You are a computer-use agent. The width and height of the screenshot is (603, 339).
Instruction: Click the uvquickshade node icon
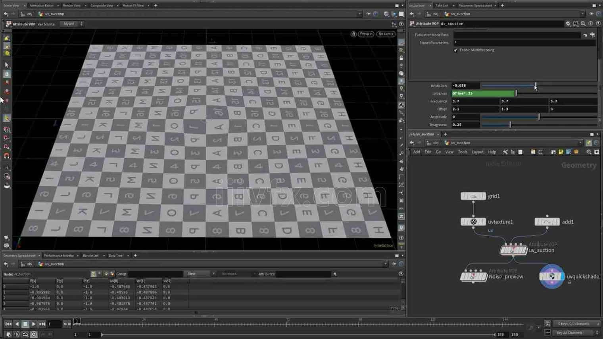pyautogui.click(x=551, y=277)
